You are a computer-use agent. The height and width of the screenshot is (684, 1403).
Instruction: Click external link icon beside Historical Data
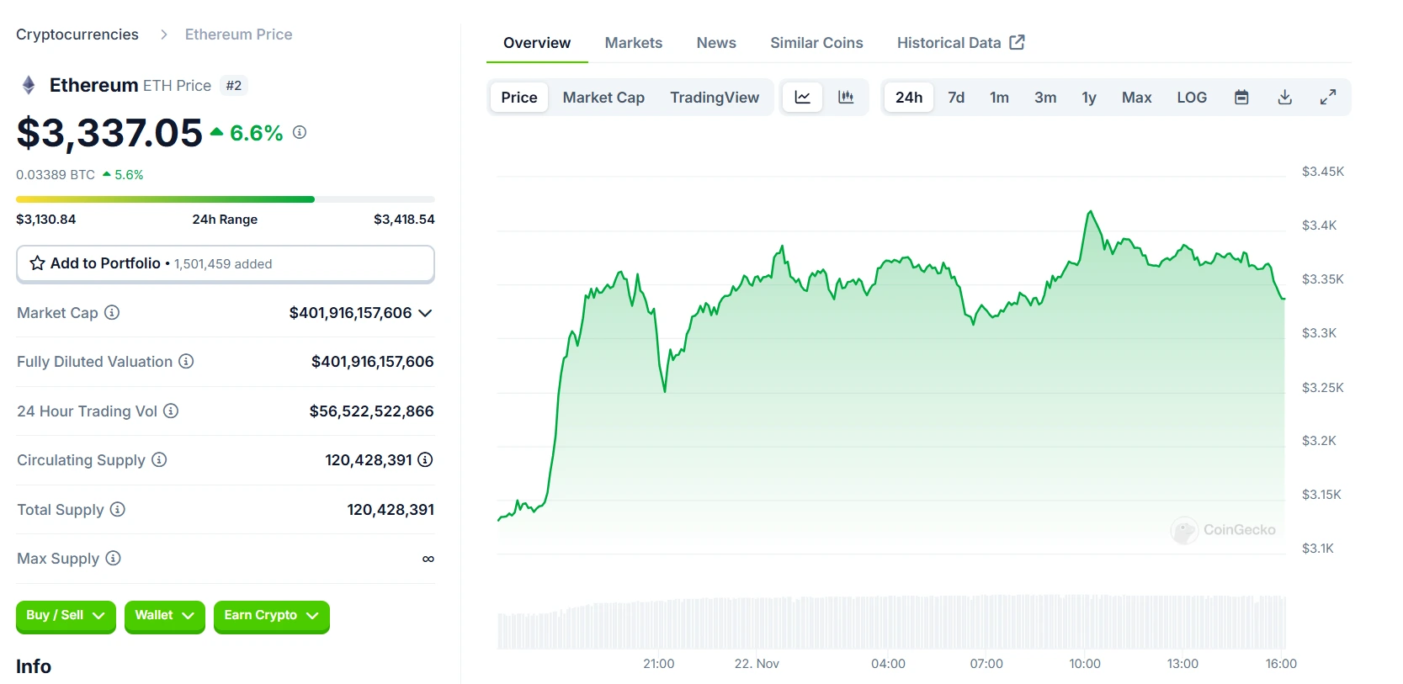(x=1017, y=42)
